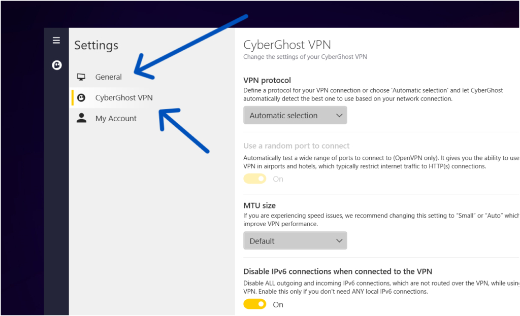The width and height of the screenshot is (520, 316).
Task: Click the ghost icon beside CyberGhost VPN entry
Action: click(81, 97)
